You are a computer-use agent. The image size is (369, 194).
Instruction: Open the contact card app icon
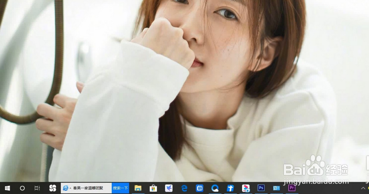tap(276, 188)
